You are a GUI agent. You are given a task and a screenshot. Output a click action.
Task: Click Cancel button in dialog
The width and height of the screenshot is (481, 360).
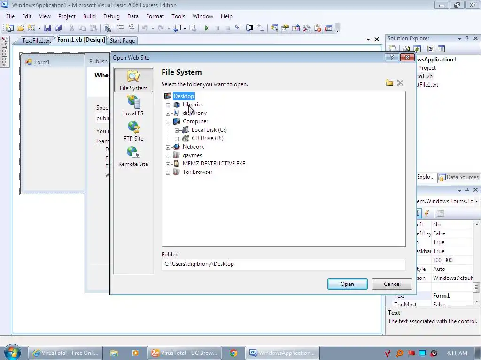[x=392, y=284]
